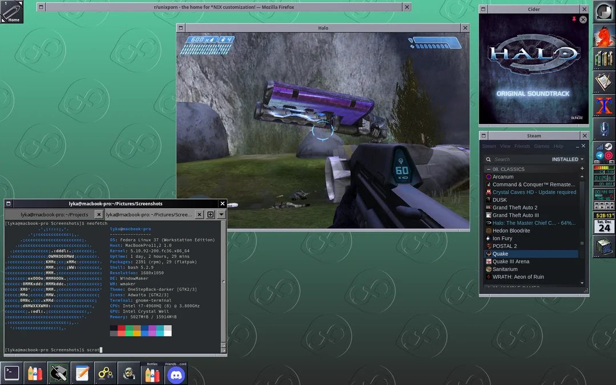Open the Steam menu in Steam window

pos(489,146)
